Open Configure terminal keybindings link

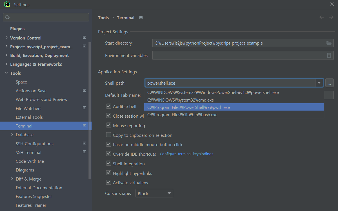click(x=186, y=154)
